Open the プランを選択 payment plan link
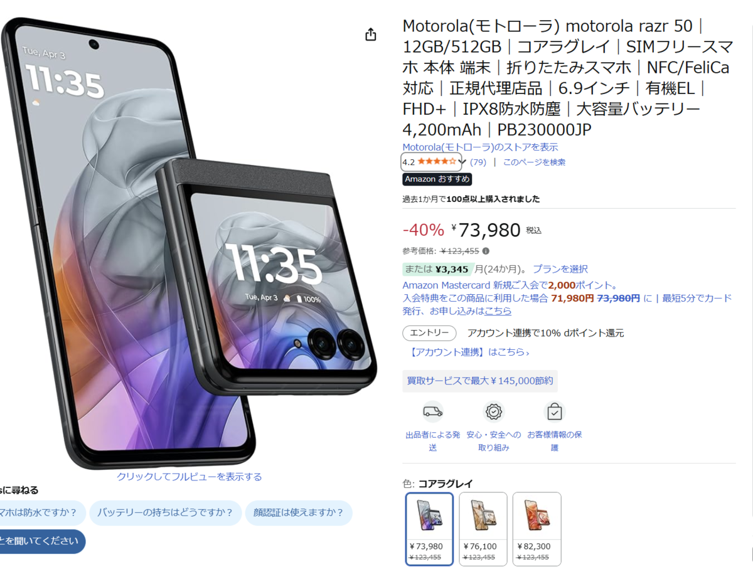 point(560,269)
